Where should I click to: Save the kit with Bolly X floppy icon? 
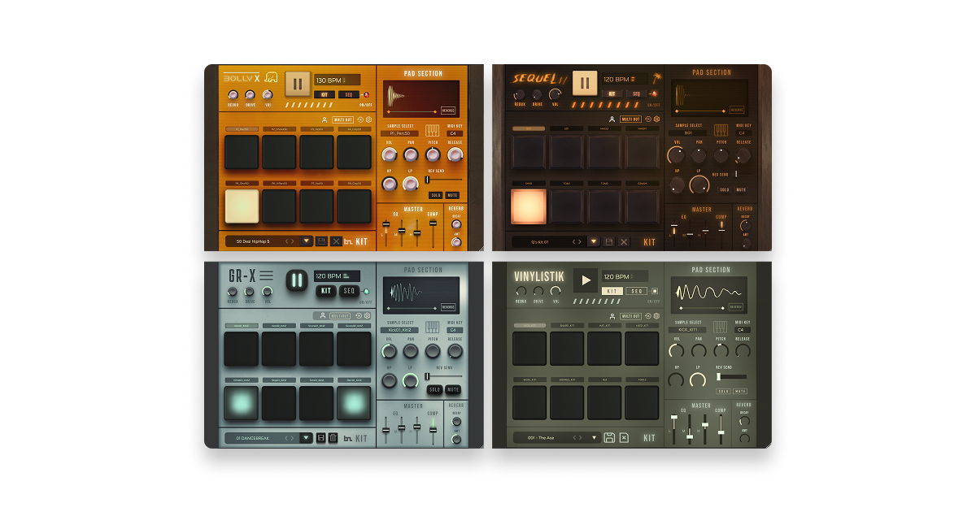[x=321, y=241]
